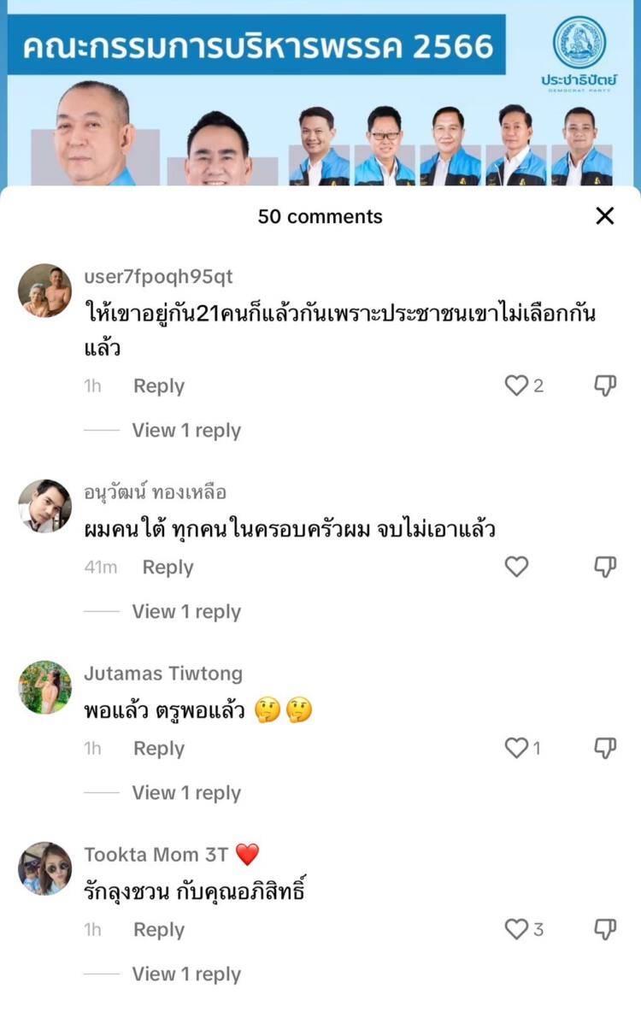The height and width of the screenshot is (1012, 641).
Task: Like อนุวัฒน์ ทองเหลือ's comment
Action: click(x=516, y=567)
